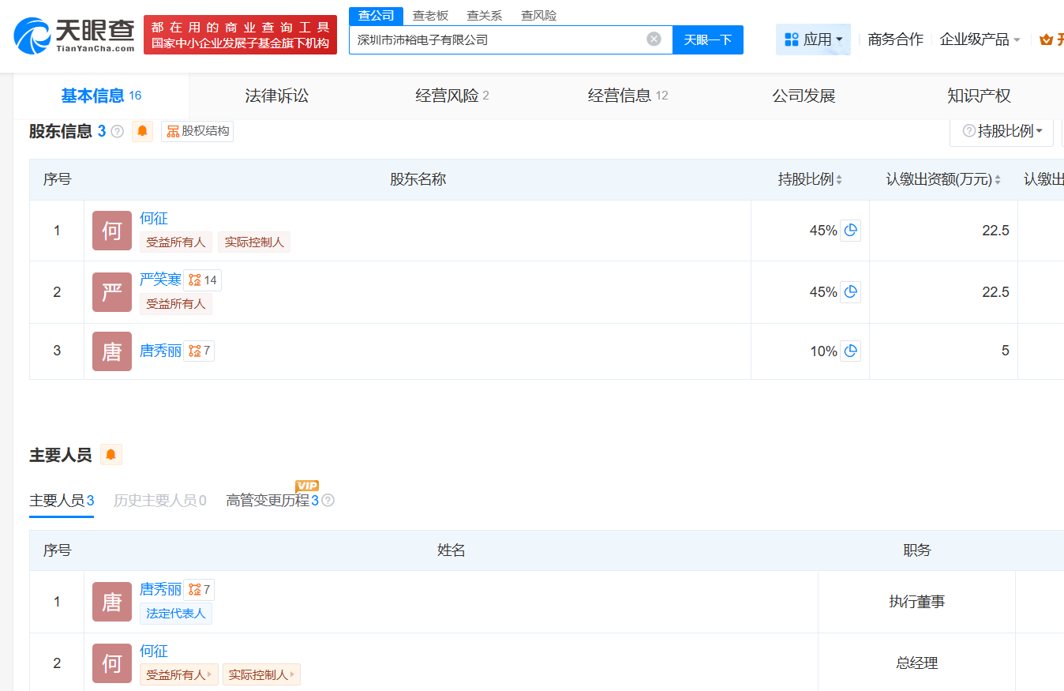
Task: Click the relation badge next to 严笑寒
Action: (202, 280)
